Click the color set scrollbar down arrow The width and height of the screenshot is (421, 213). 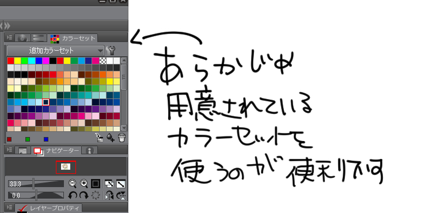pyautogui.click(x=124, y=128)
